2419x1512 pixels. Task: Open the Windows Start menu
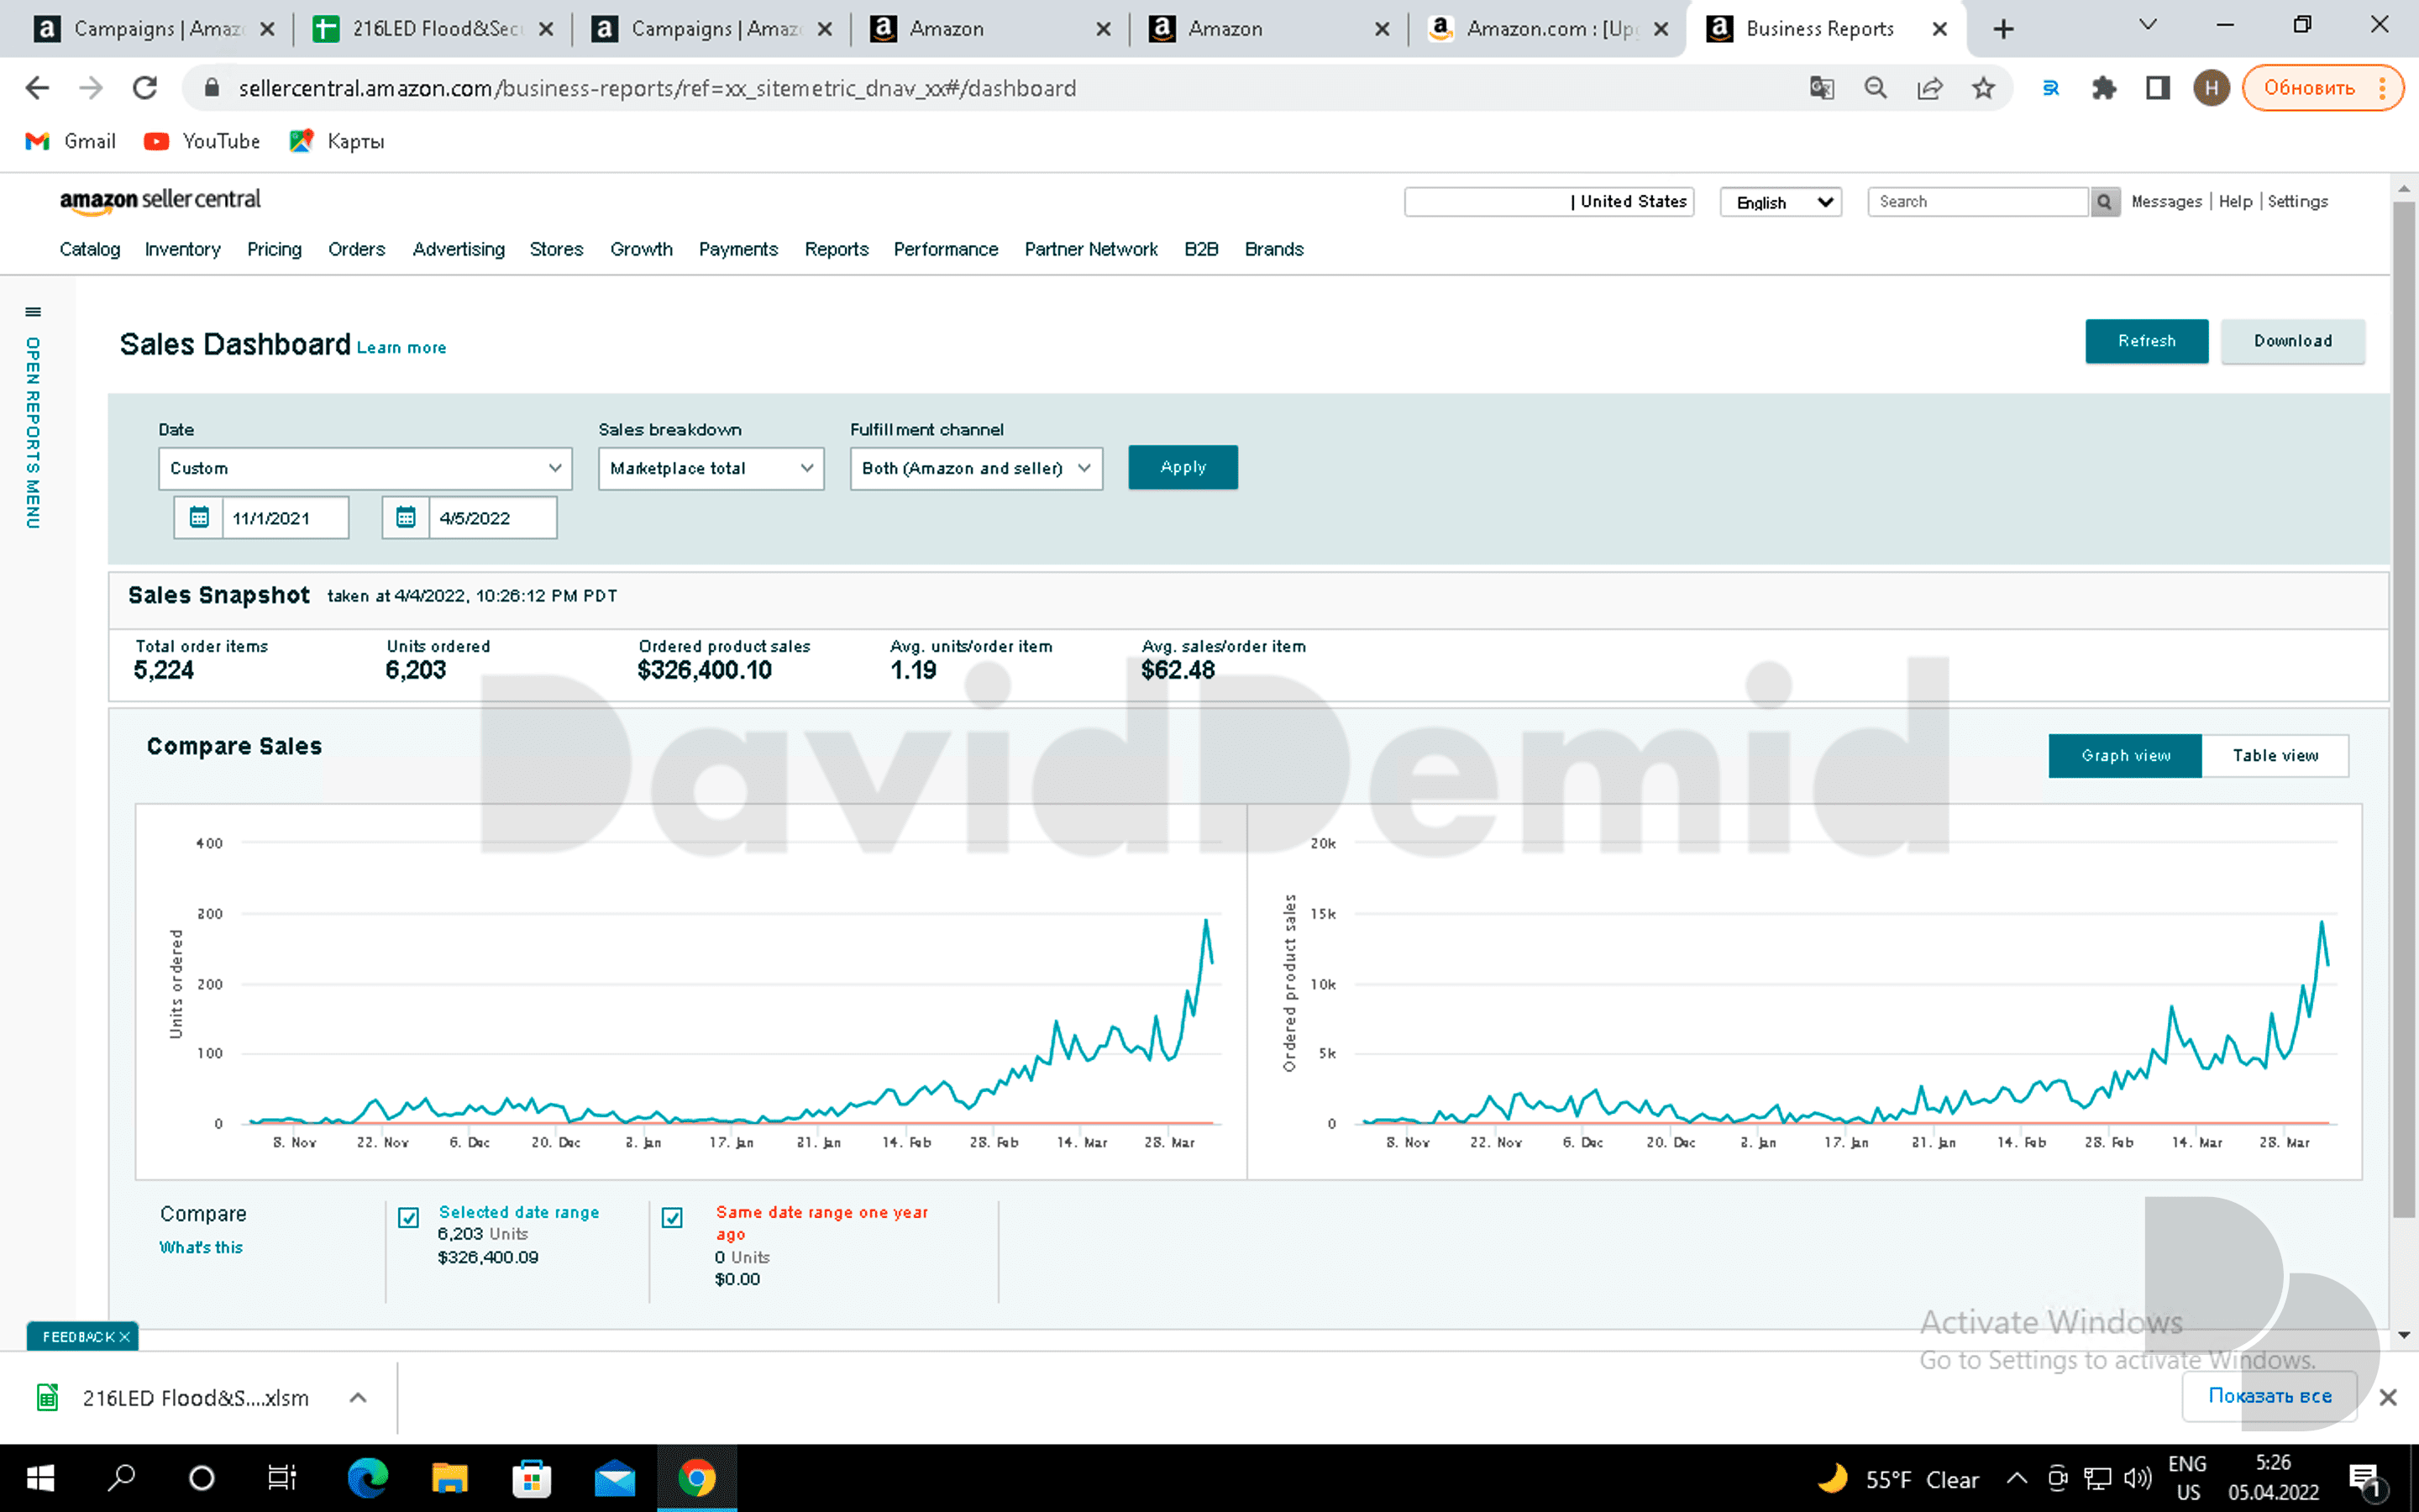pos(40,1478)
